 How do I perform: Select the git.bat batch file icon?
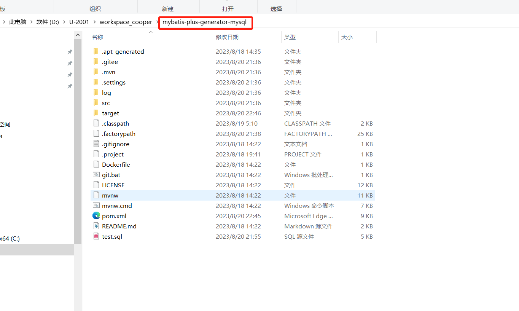tap(96, 175)
